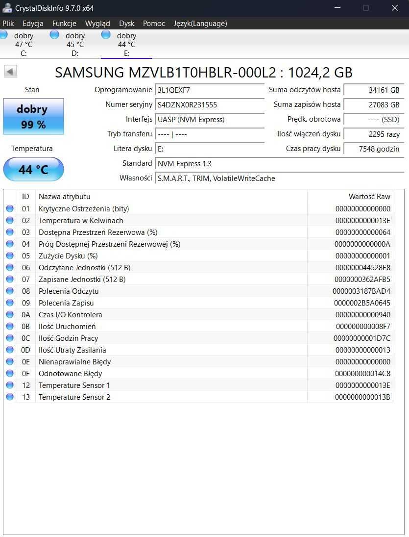Click the 44 °C temperature button

click(33, 169)
